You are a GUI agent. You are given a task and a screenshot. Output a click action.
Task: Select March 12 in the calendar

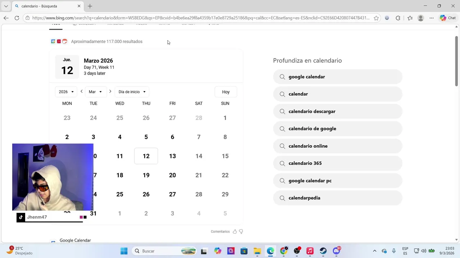146,156
